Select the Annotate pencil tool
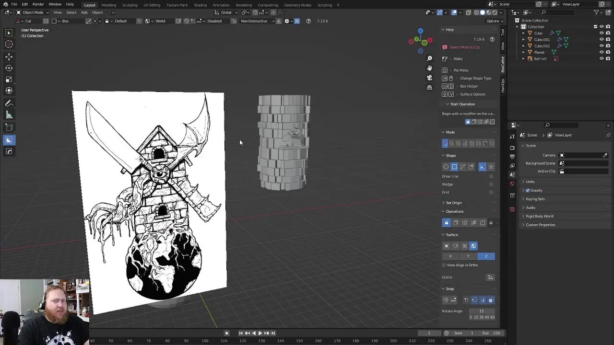Screen dimensions: 614x345 (9, 103)
